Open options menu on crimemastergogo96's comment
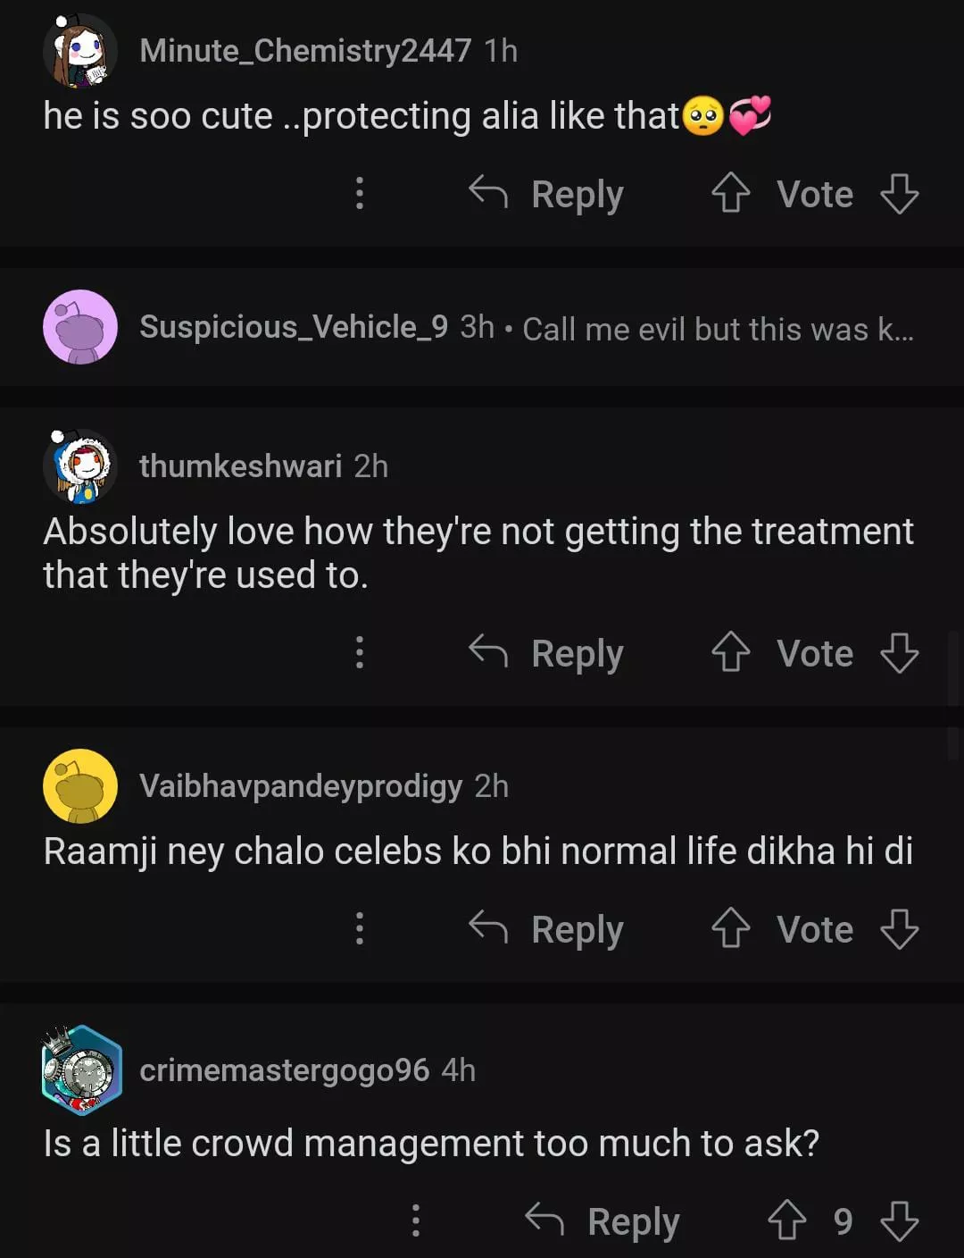Image resolution: width=964 pixels, height=1258 pixels. click(416, 1220)
